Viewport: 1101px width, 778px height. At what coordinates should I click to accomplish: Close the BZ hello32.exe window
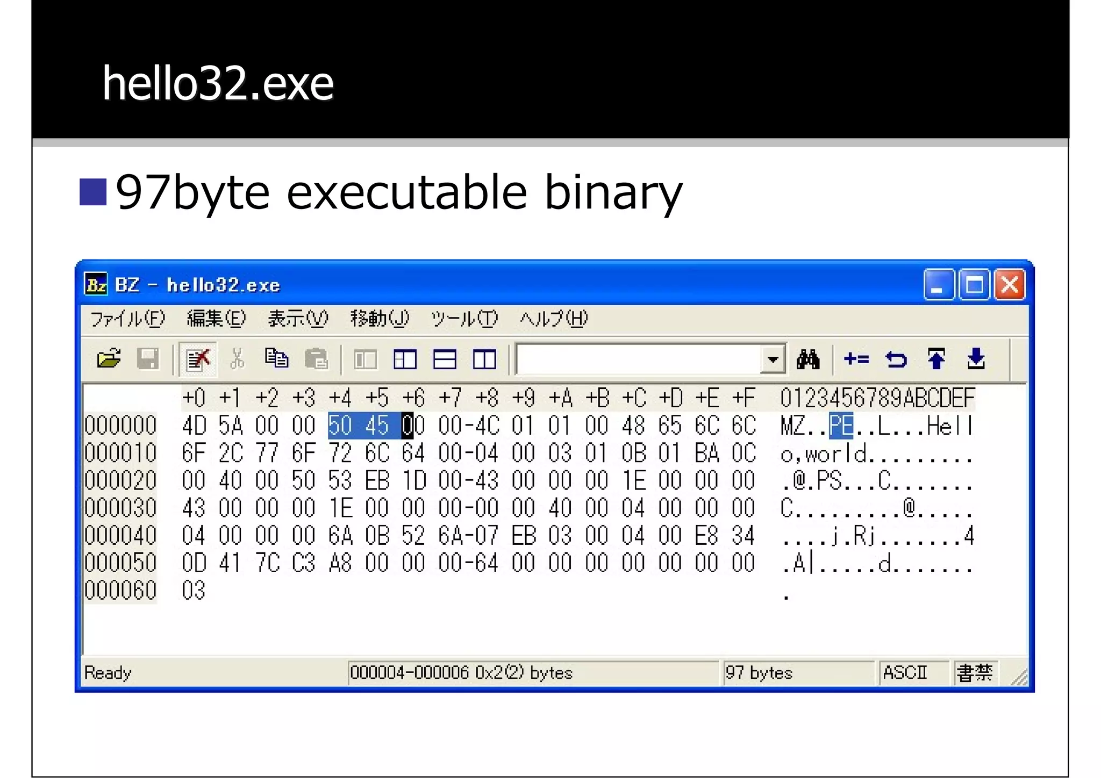coord(1010,284)
